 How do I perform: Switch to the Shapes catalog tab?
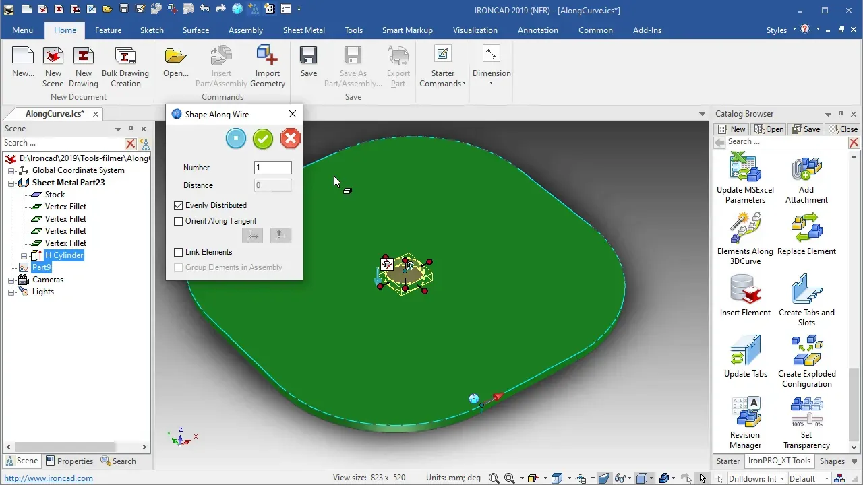tap(832, 461)
